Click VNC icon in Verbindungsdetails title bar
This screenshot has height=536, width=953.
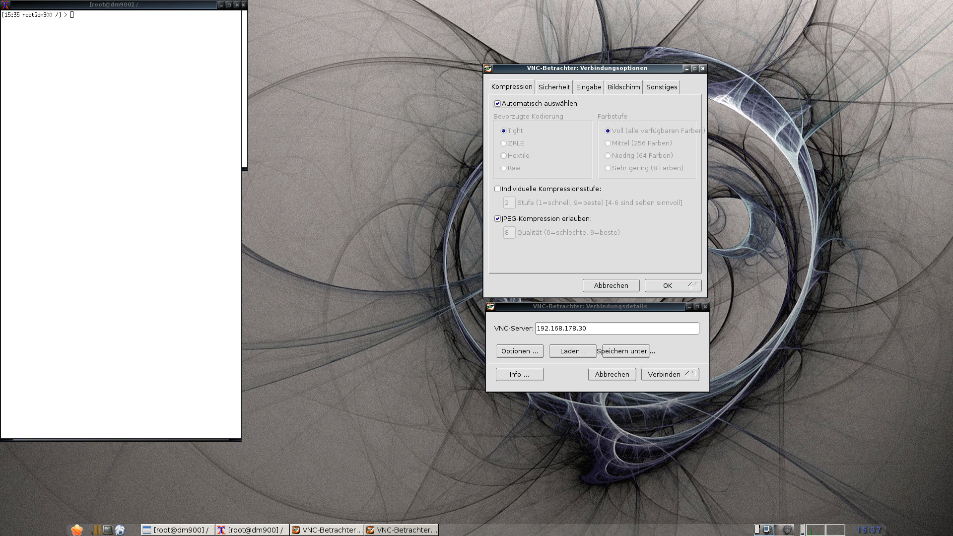(x=490, y=307)
